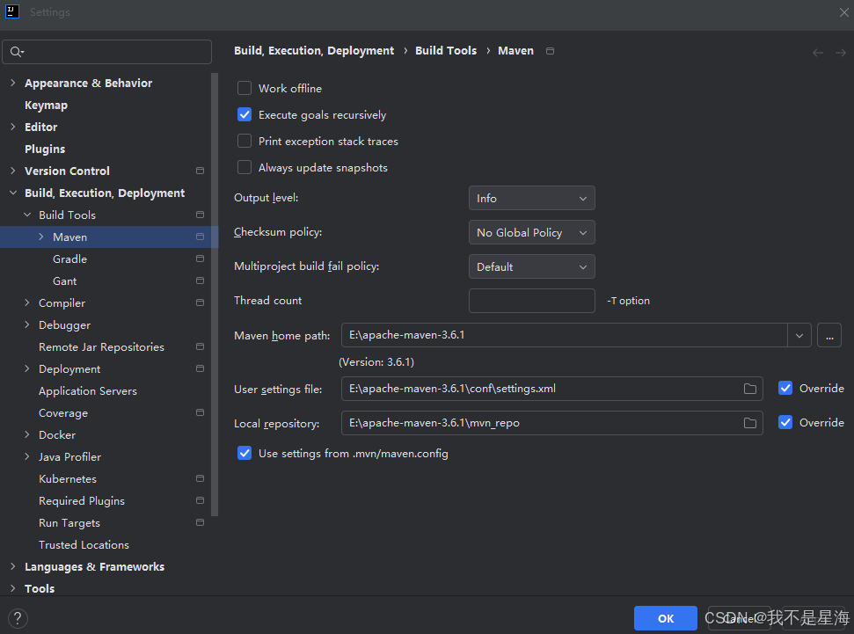Click project icon on Deployment row
Image resolution: width=854 pixels, height=634 pixels.
click(200, 368)
